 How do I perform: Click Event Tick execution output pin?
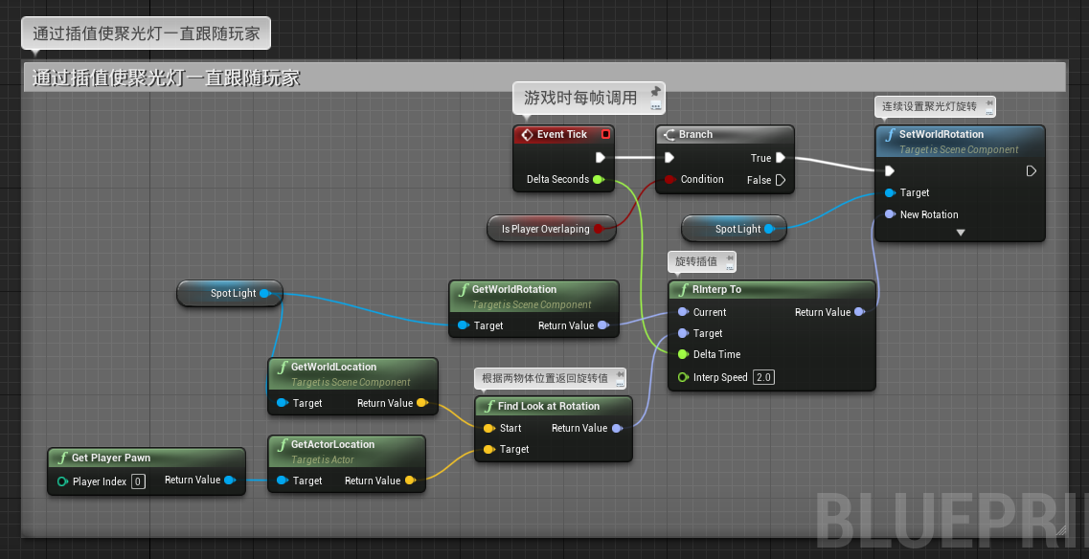pyautogui.click(x=601, y=158)
